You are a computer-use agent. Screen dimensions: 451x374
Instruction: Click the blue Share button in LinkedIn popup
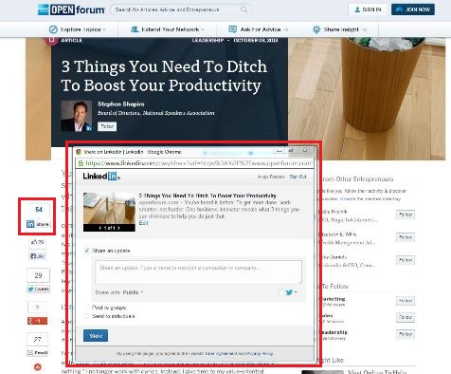coord(96,336)
